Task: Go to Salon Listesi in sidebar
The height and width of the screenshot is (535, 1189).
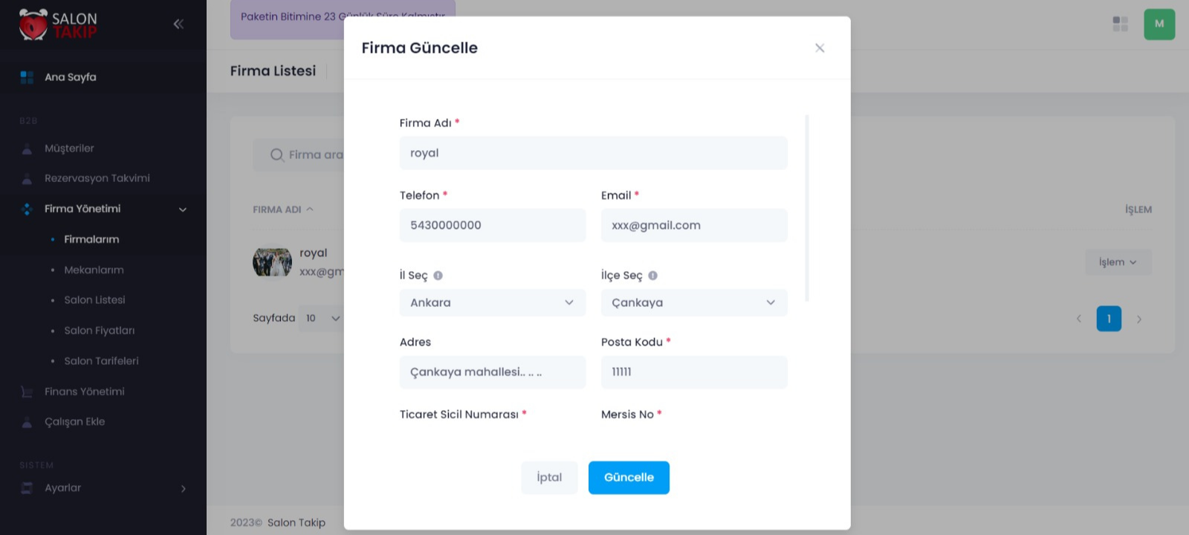Action: tap(94, 300)
